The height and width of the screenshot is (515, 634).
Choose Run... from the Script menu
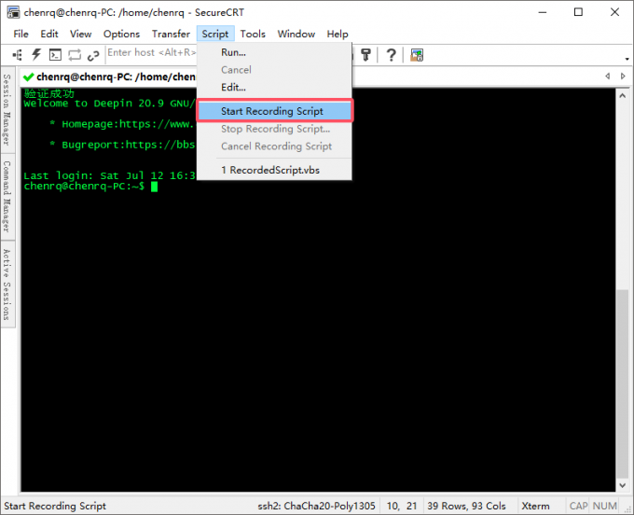[274, 52]
